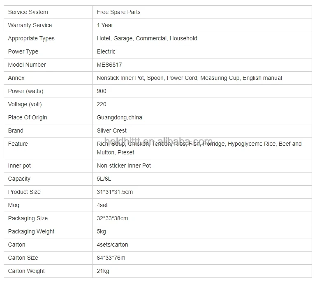This screenshot has height=282, width=317.
Task: Click the "1 Year" warranty value
Action: (105, 25)
